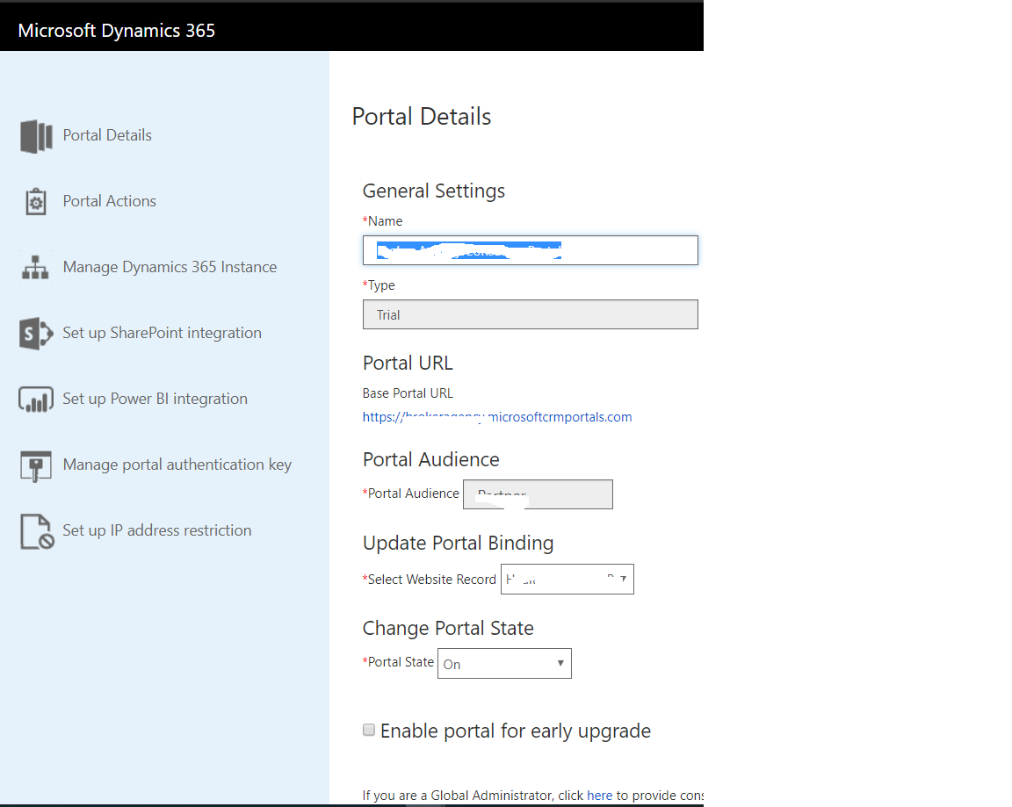
Task: Open the Portal State dropdown
Action: coord(504,664)
